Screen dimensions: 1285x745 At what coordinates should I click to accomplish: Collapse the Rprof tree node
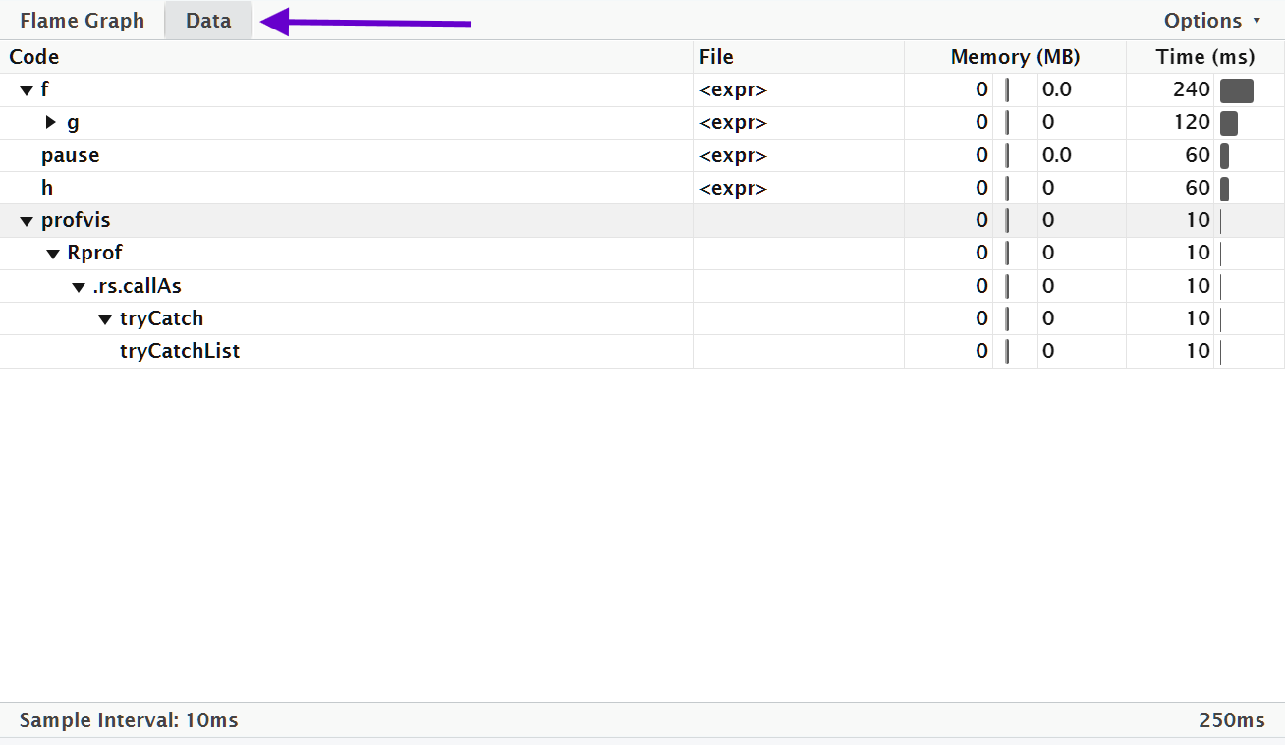[53, 254]
